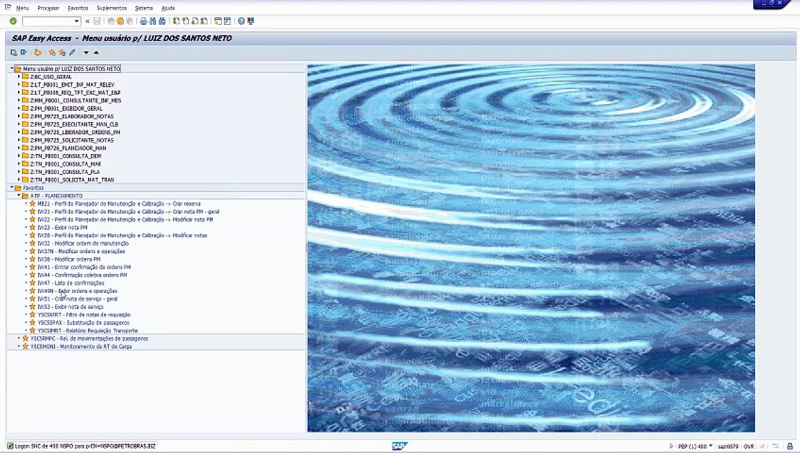Image resolution: width=800 pixels, height=453 pixels.
Task: Click the green Enter checkmark icon
Action: (13, 21)
